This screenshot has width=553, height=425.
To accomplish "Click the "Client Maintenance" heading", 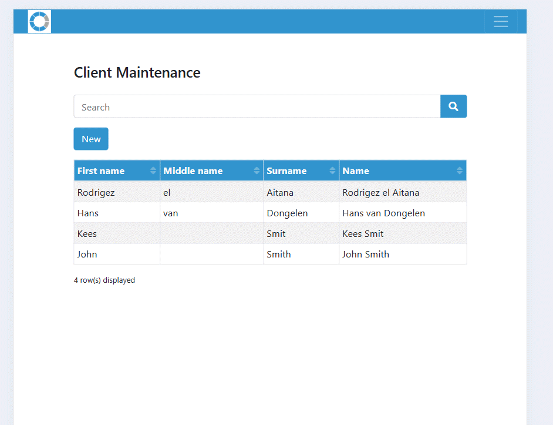I will pyautogui.click(x=137, y=72).
